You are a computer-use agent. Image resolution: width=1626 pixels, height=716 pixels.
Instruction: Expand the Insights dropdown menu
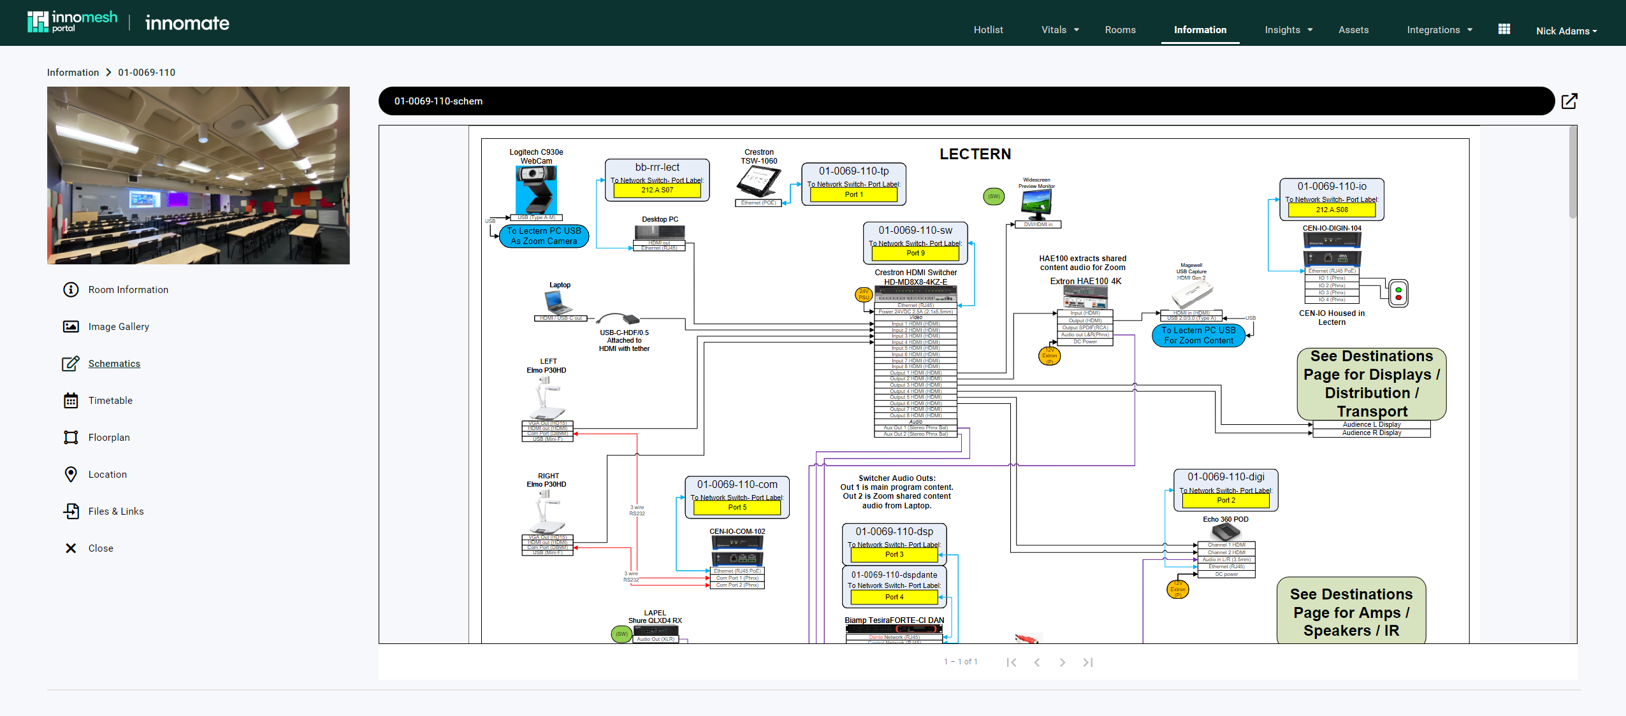[x=1289, y=30]
